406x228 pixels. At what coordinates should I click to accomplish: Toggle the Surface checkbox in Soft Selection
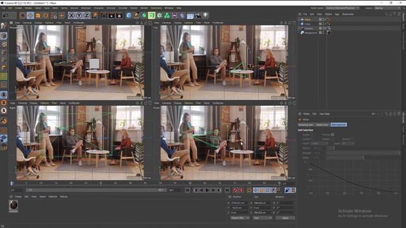[313, 139]
